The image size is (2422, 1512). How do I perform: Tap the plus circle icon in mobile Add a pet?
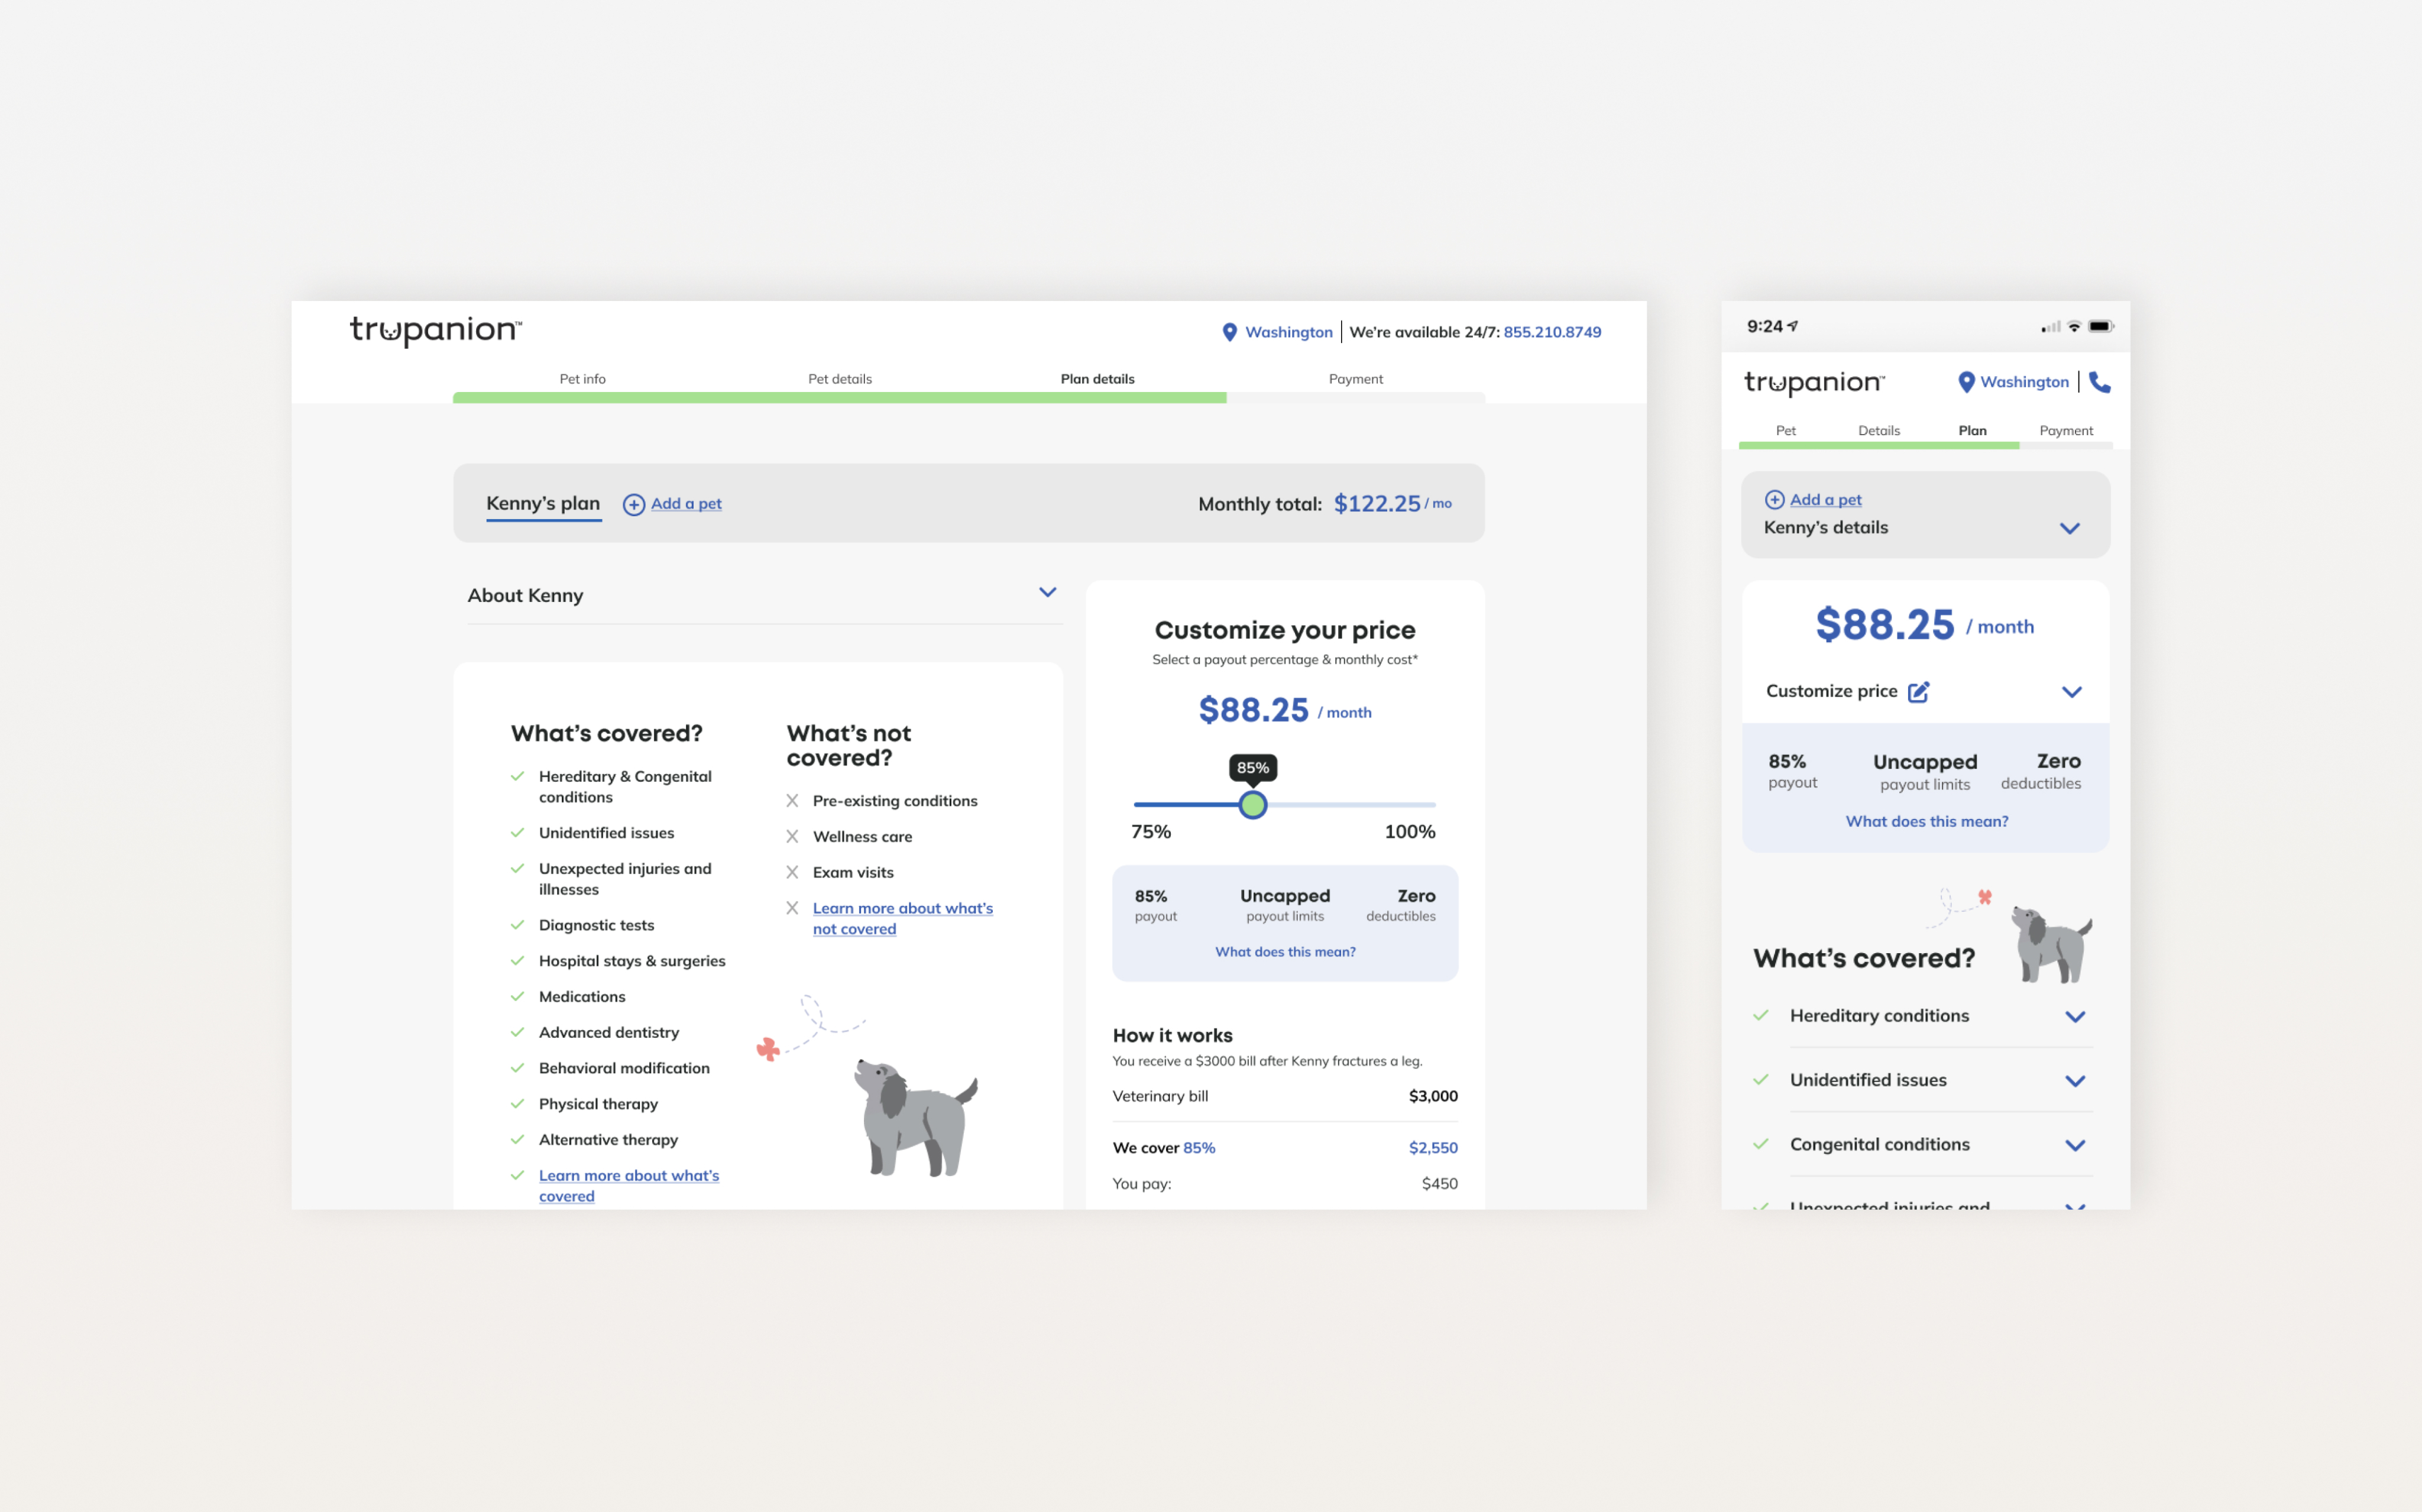click(1775, 500)
